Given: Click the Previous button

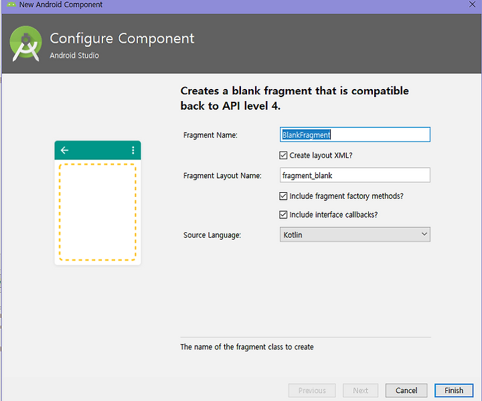Looking at the screenshot, I should tap(312, 390).
